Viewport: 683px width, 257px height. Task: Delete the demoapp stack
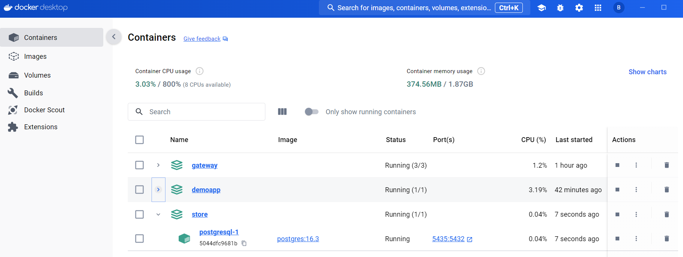click(667, 190)
